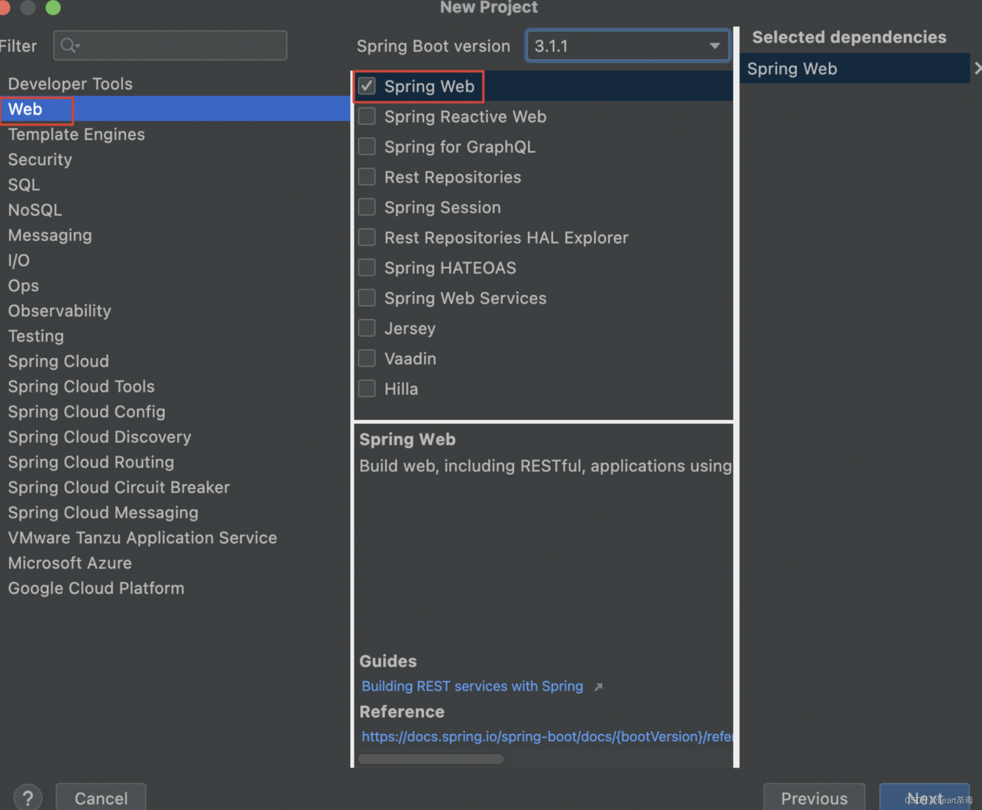
Task: Click the Previous button
Action: [814, 798]
